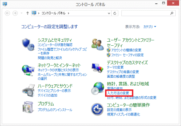
Task: Open テーマの変更 link
Action: coord(115,67)
